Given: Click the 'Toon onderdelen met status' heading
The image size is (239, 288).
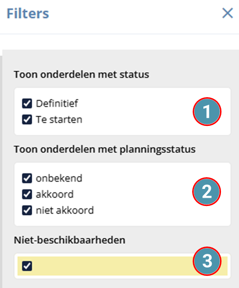Looking at the screenshot, I should [81, 75].
